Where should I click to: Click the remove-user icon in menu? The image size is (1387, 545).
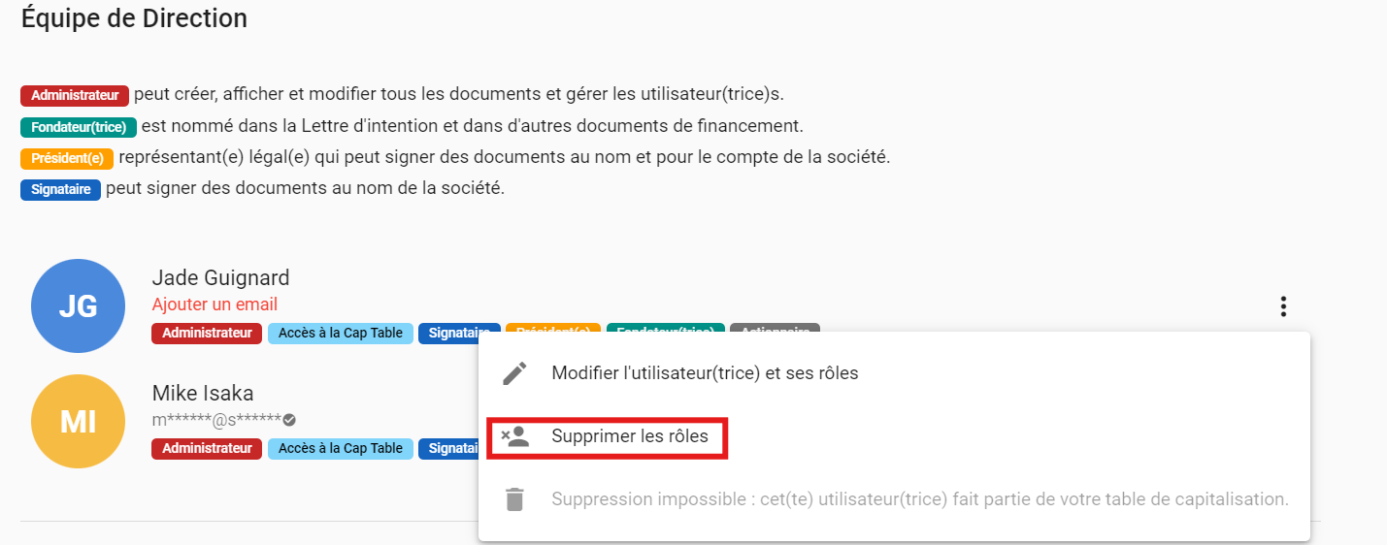tap(514, 437)
